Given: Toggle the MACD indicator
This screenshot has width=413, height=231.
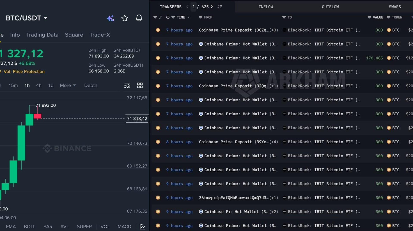Looking at the screenshot, I should tap(124, 227).
